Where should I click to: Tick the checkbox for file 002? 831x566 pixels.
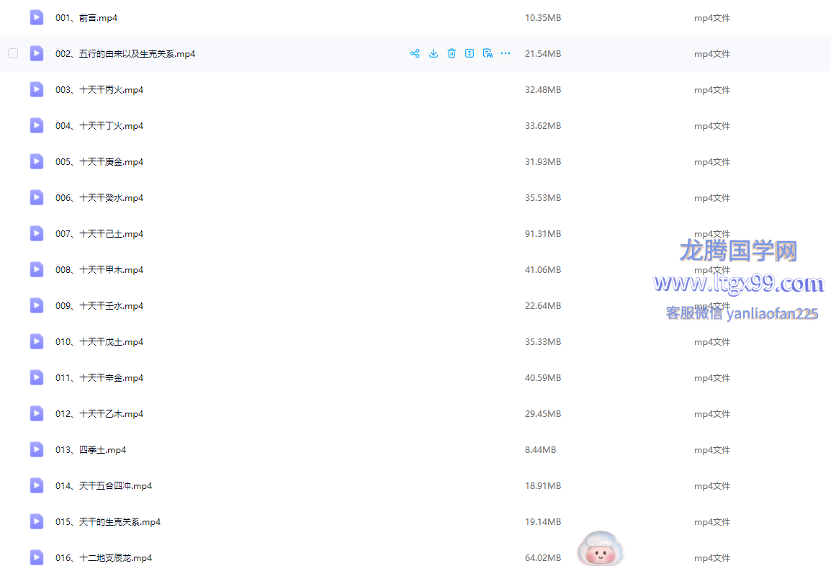(x=13, y=53)
